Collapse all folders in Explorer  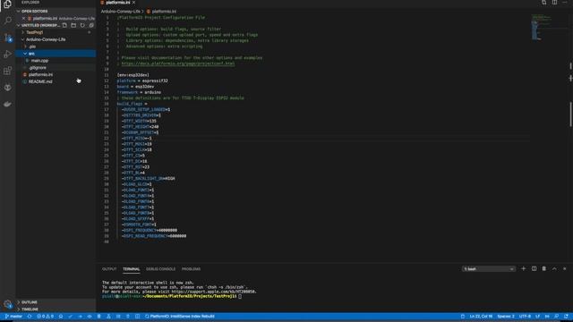91,25
